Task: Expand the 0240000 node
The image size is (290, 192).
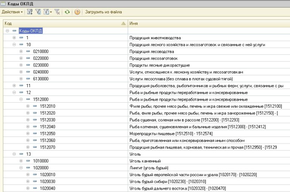Action: pos(21,72)
